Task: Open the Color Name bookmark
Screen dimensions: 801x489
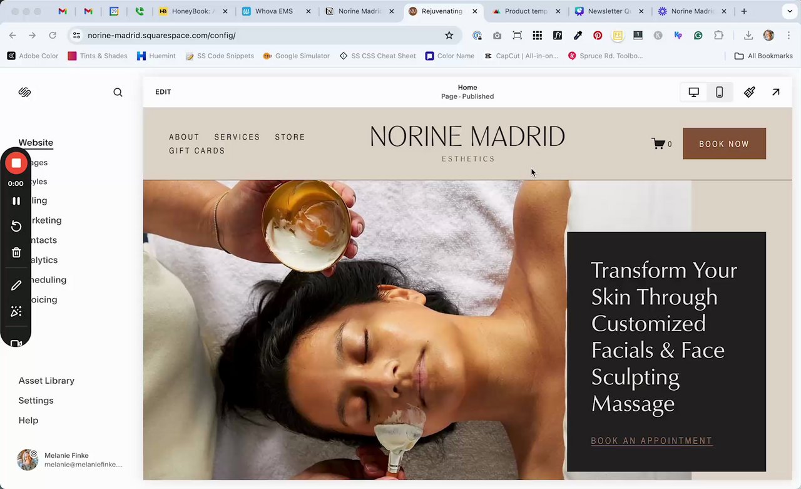Action: pos(450,56)
